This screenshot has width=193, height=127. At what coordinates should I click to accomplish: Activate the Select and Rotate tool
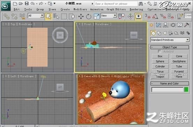pos(89,16)
